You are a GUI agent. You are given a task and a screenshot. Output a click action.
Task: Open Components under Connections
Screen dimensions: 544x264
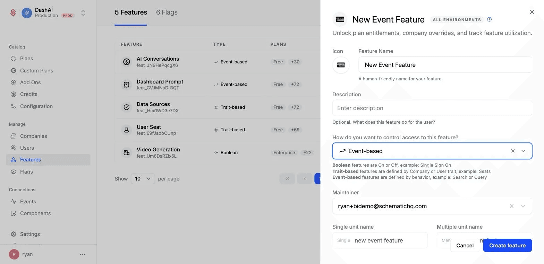point(48,213)
